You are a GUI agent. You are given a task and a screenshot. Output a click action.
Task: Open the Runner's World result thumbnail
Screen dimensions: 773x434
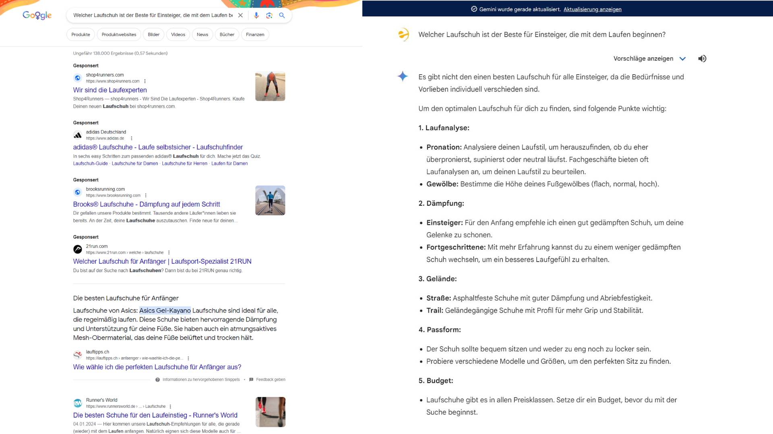270,412
